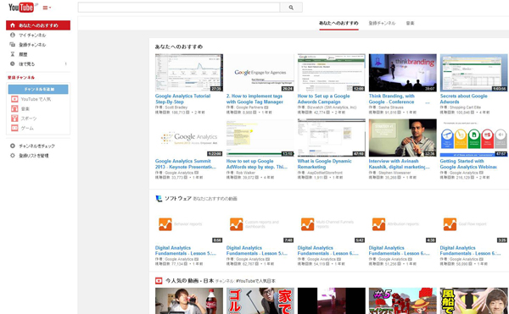Open the Goal Flow report thumbnail
Screen dimensions: 509x314
tap(473, 224)
